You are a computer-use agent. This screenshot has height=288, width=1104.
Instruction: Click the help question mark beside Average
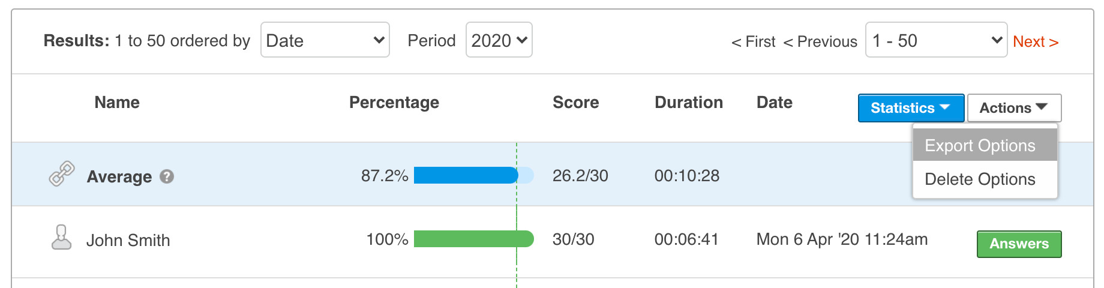coord(167,176)
